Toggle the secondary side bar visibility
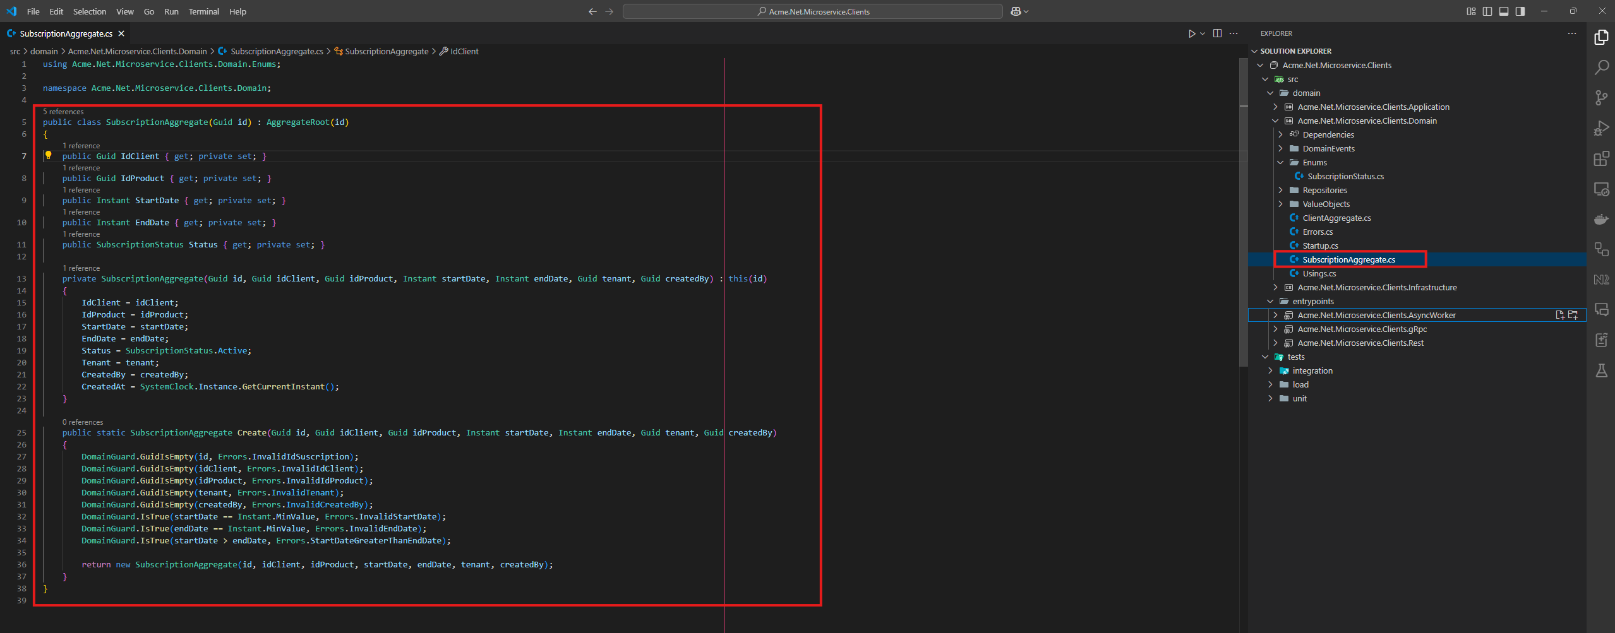Screen dimensions: 1615x633 (x=1520, y=11)
